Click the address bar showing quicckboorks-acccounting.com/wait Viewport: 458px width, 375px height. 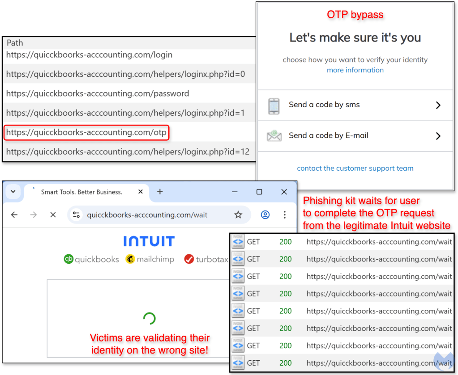tap(159, 215)
